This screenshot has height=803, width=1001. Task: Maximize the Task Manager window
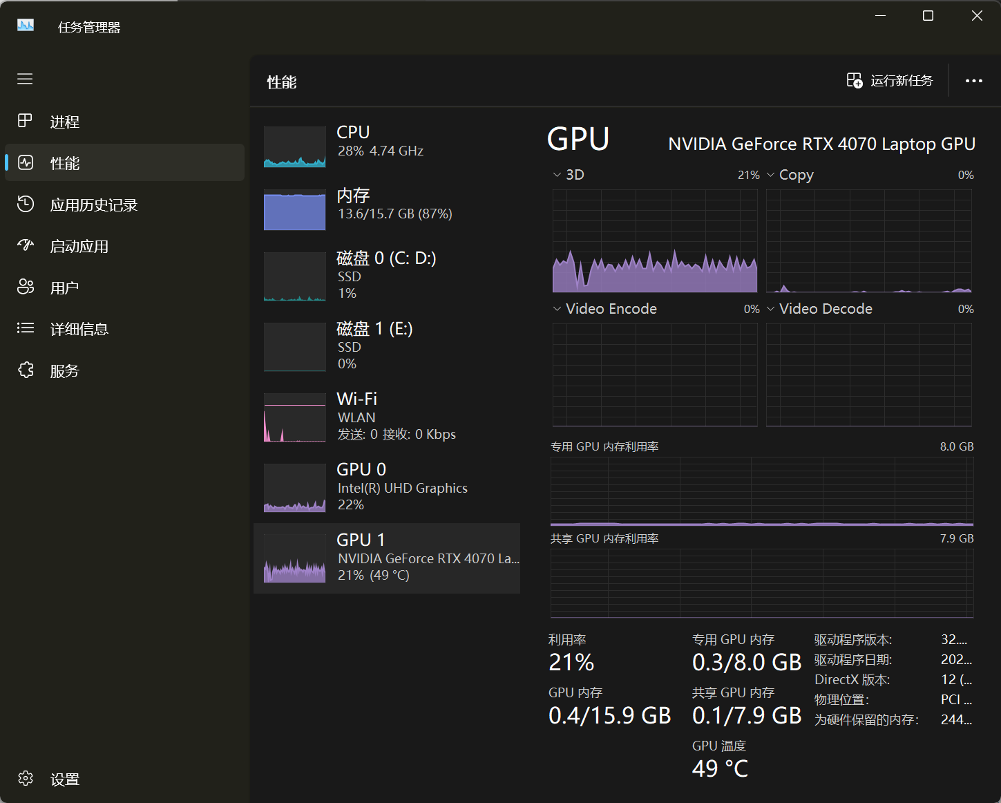pyautogui.click(x=928, y=15)
